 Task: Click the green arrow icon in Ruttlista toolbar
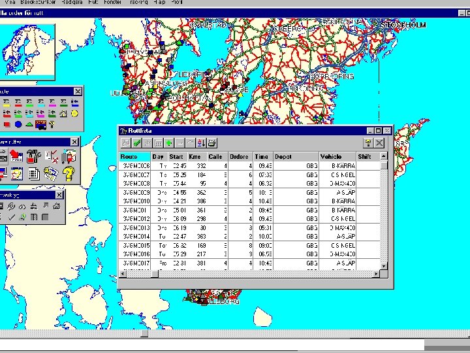[x=169, y=143]
